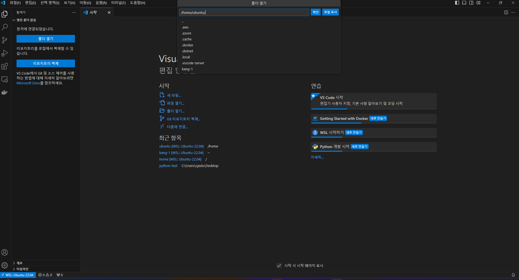Open editor more actions ellipsis

tap(513, 12)
